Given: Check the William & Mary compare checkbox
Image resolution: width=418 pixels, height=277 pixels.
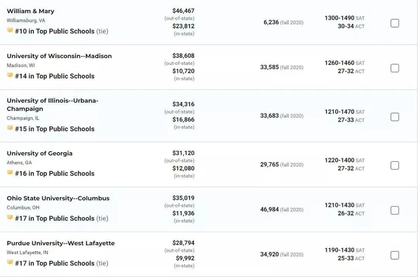Looking at the screenshot, I should pos(394,23).
